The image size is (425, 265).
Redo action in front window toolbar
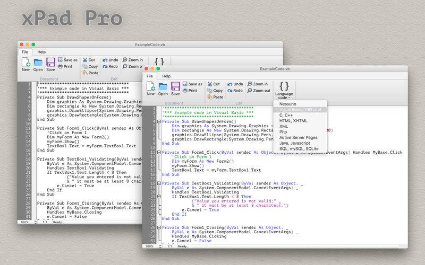235,91
